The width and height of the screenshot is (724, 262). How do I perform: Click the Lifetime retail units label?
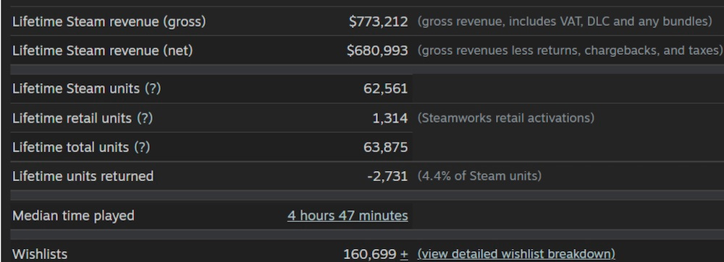pyautogui.click(x=72, y=118)
